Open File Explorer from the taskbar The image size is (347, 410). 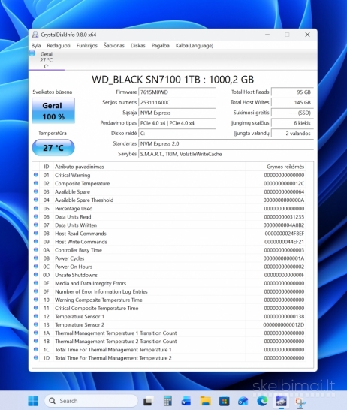pos(206,401)
